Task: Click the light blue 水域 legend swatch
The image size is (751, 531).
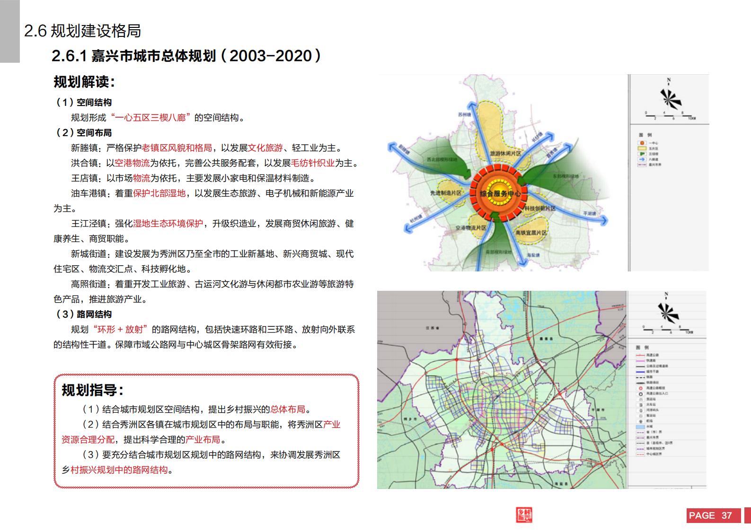Action: click(640, 427)
